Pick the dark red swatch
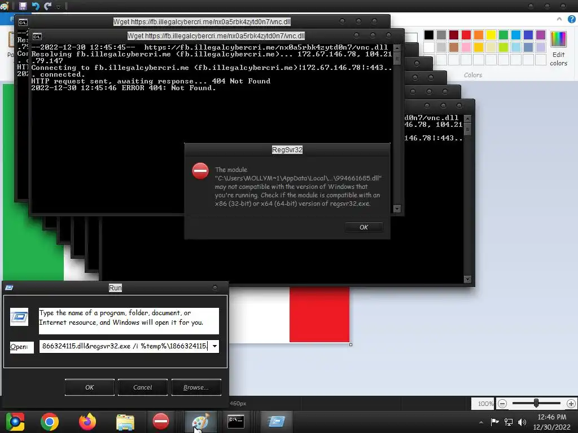Screen dimensions: 578x433 point(453,34)
